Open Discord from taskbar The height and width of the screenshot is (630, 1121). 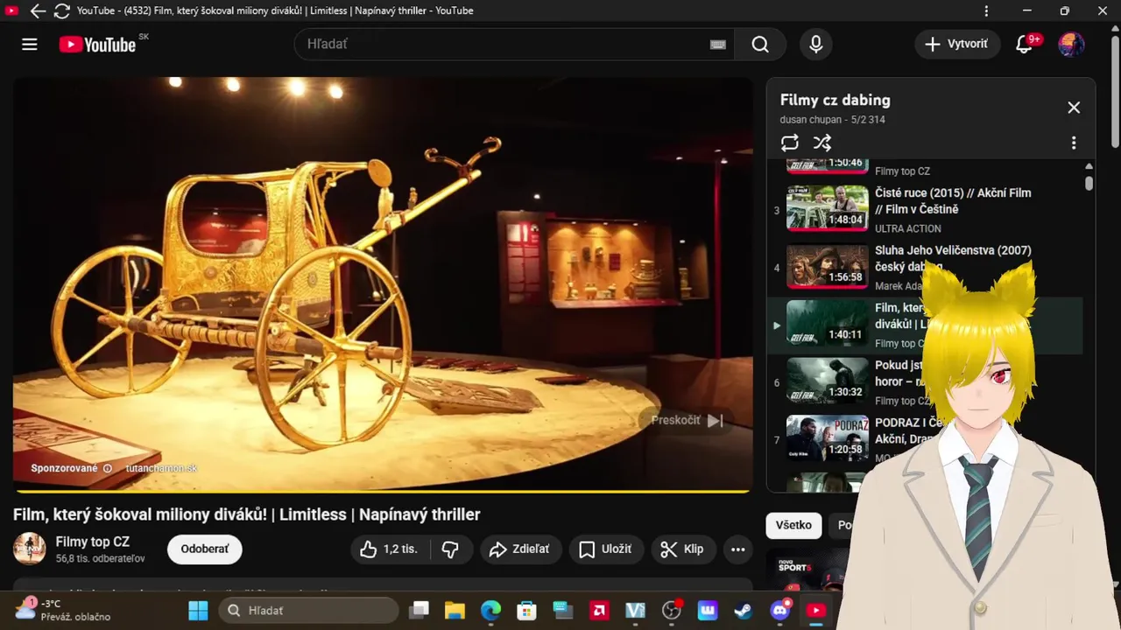click(780, 610)
